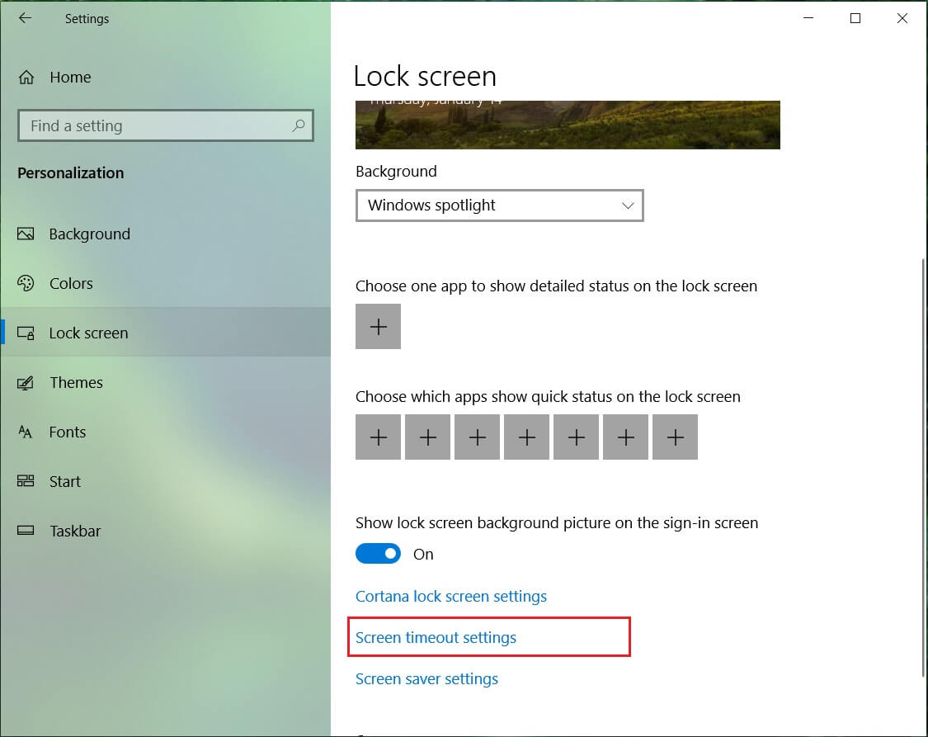Go back with the Settings back arrow

point(25,18)
